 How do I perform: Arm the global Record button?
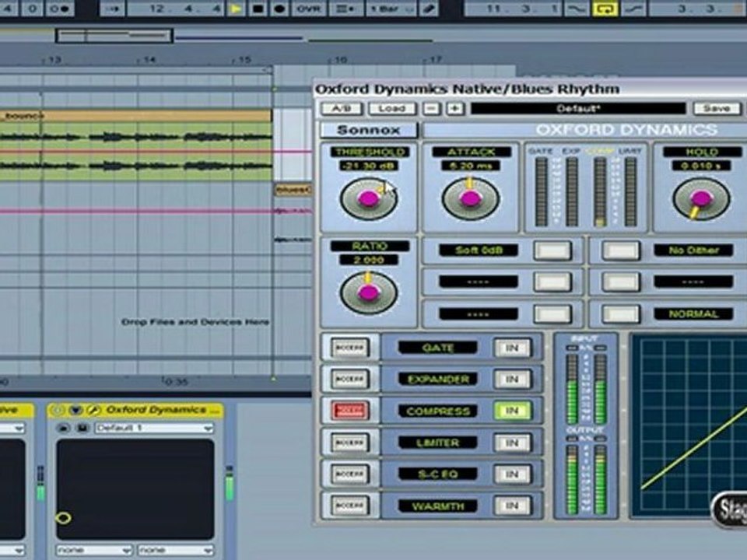pyautogui.click(x=279, y=9)
